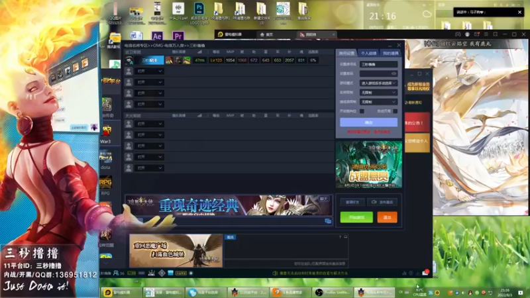
Task: Click the blue confirm button in room settings
Action: click(368, 123)
